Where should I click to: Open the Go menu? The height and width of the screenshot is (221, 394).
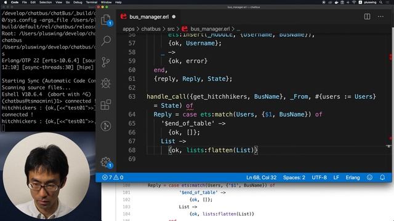[68, 2]
